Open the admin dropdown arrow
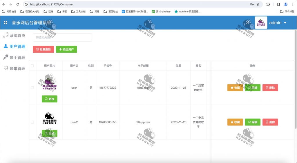The width and height of the screenshot is (297, 163). pos(285,23)
